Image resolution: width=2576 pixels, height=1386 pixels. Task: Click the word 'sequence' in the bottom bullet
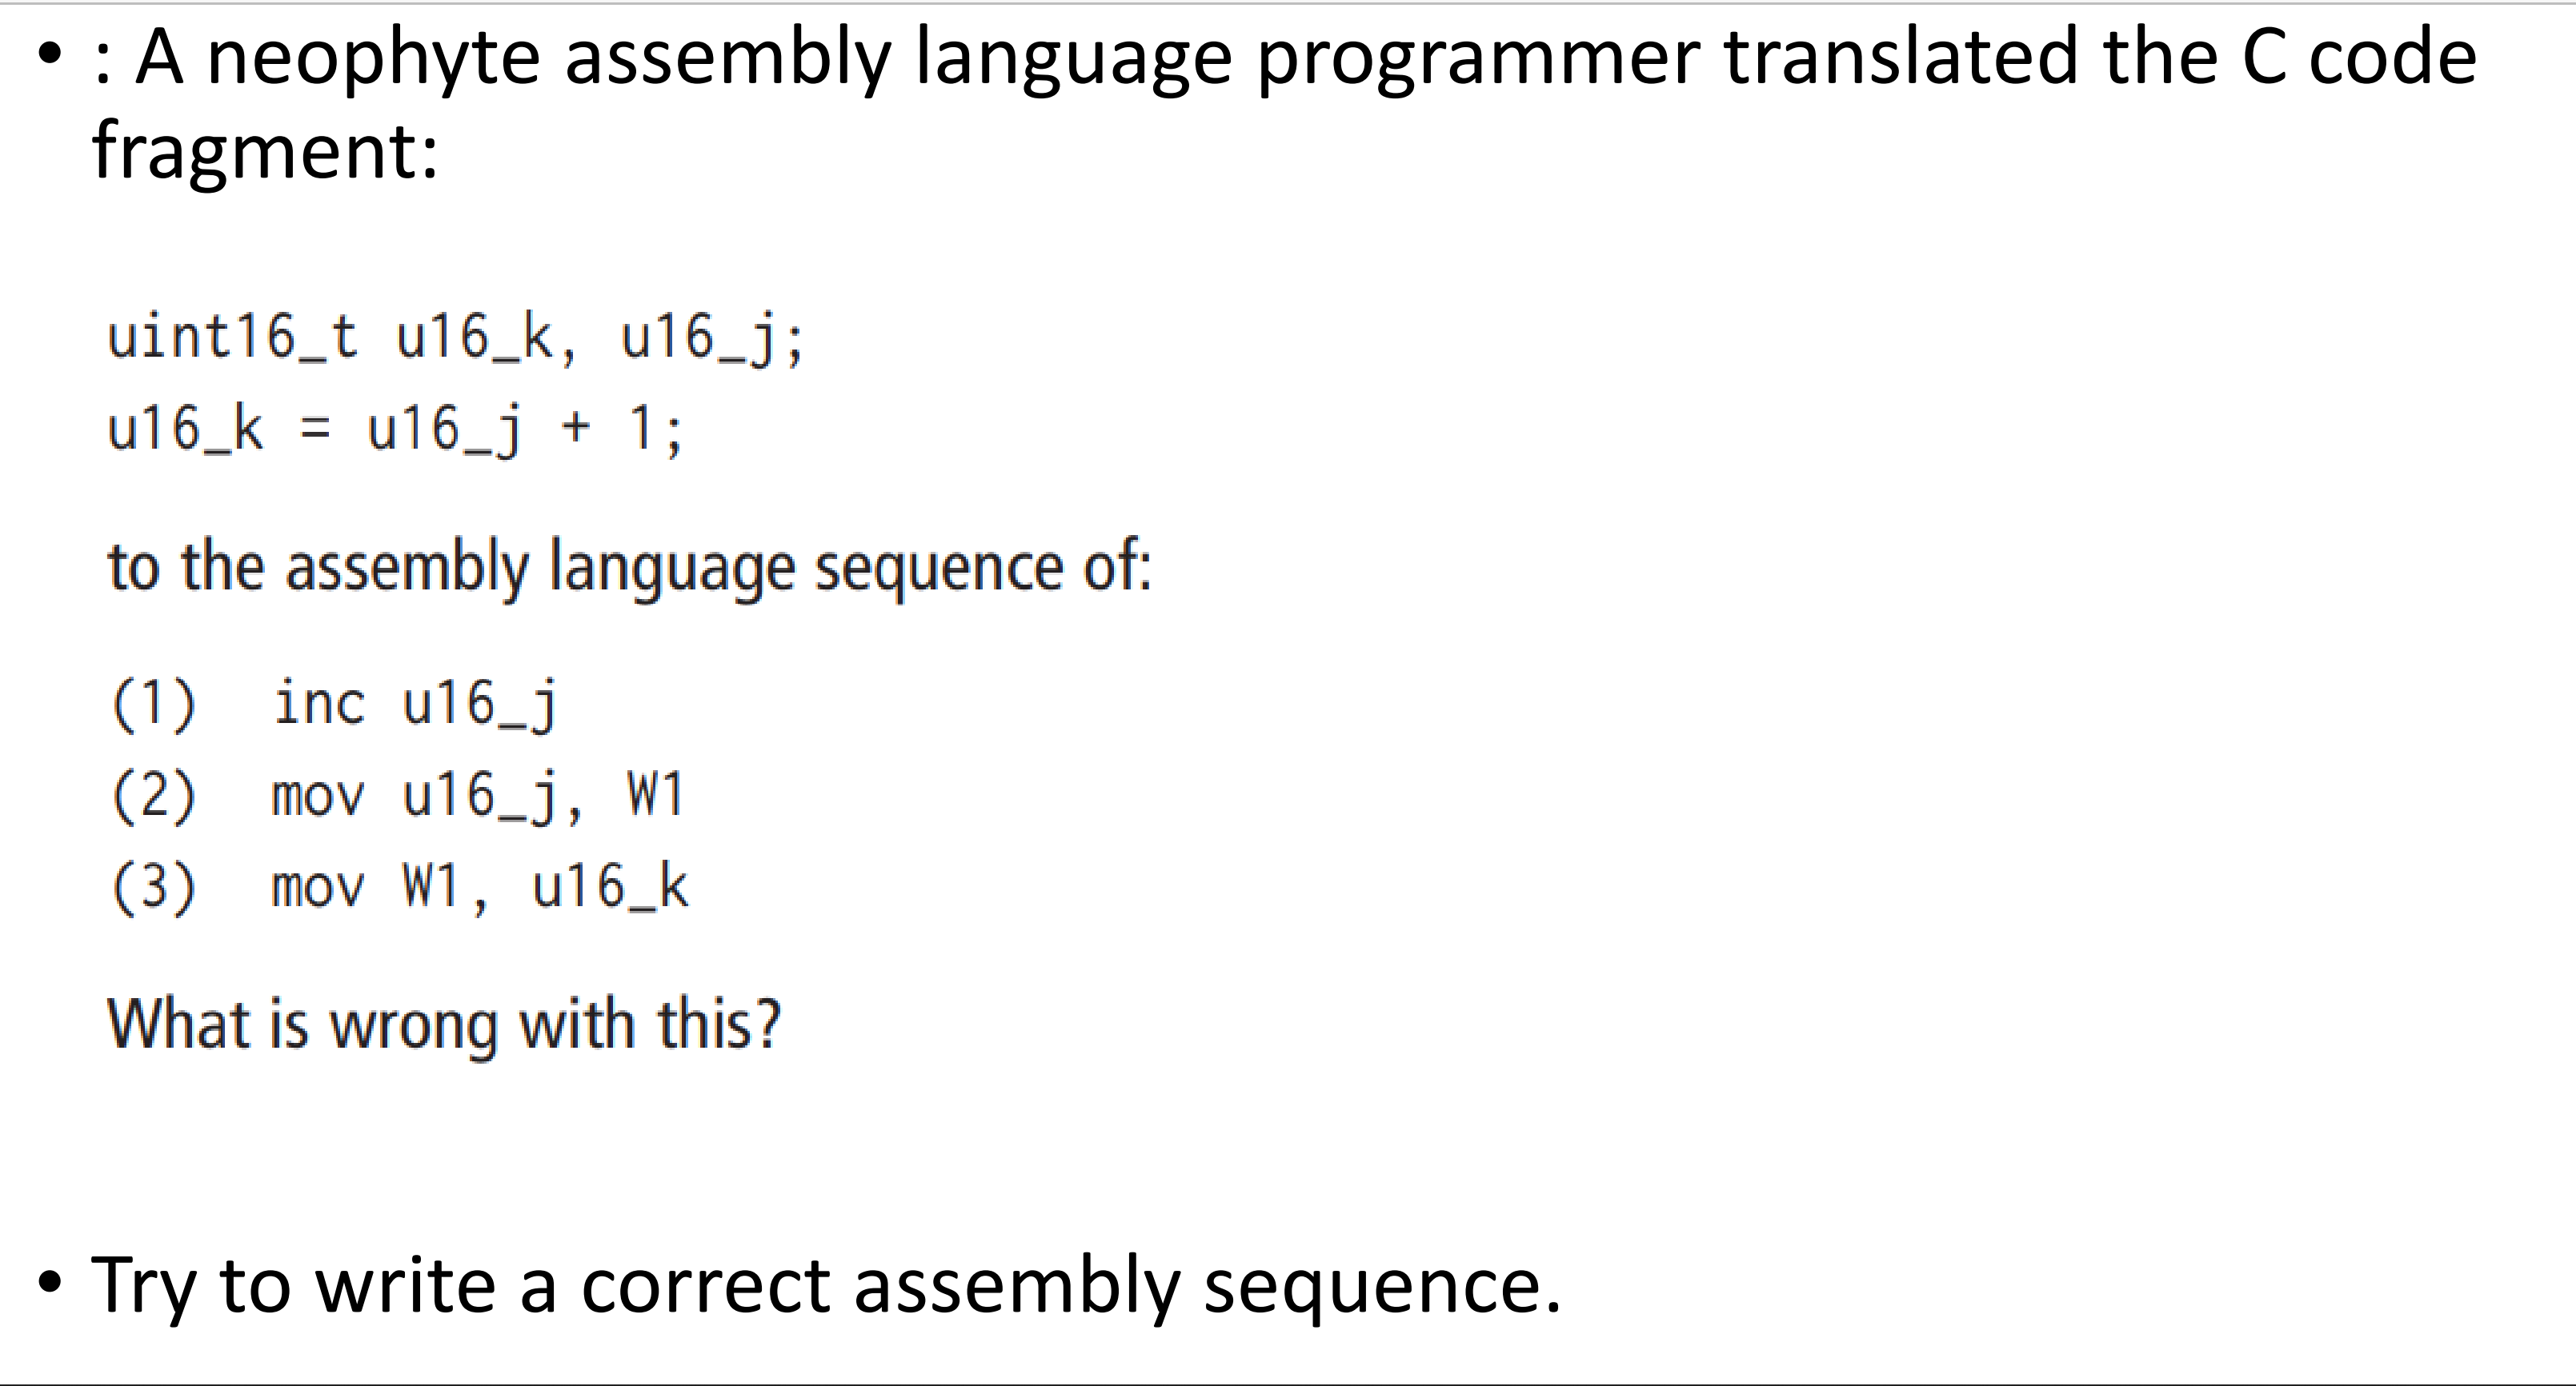coord(1382,1287)
